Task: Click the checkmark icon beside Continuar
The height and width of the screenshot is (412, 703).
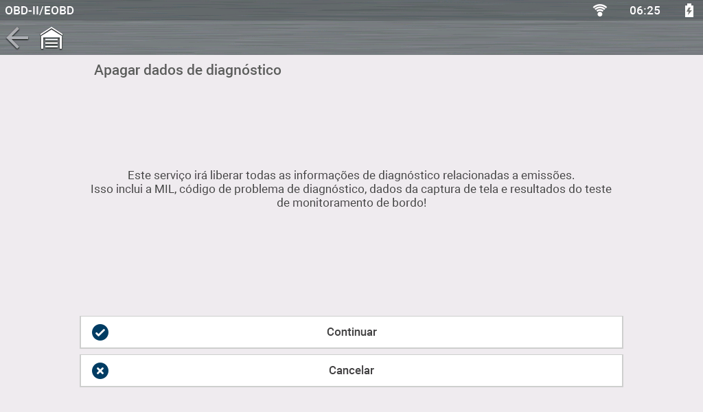Action: pyautogui.click(x=100, y=332)
